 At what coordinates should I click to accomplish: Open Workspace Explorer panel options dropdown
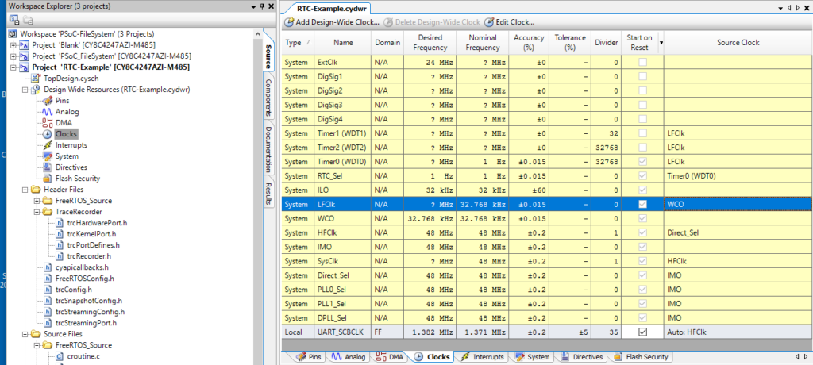[253, 6]
